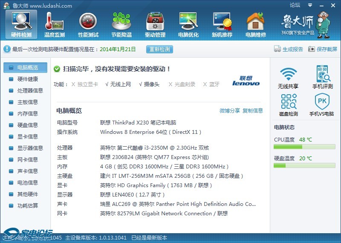Image resolution: width=341 pixels, height=243 pixels.
Task: Click the 摄像头 feature indicator
Action: 149,84
